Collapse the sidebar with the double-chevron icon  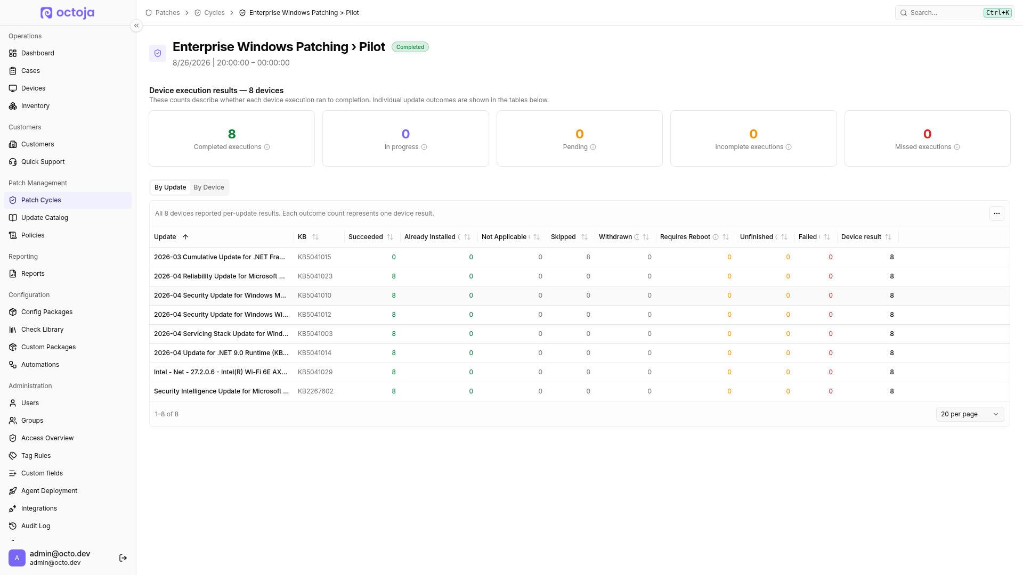pyautogui.click(x=136, y=26)
